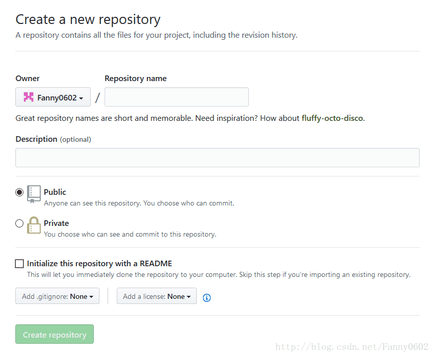The image size is (434, 357).
Task: Click the Private option label
Action: (56, 223)
